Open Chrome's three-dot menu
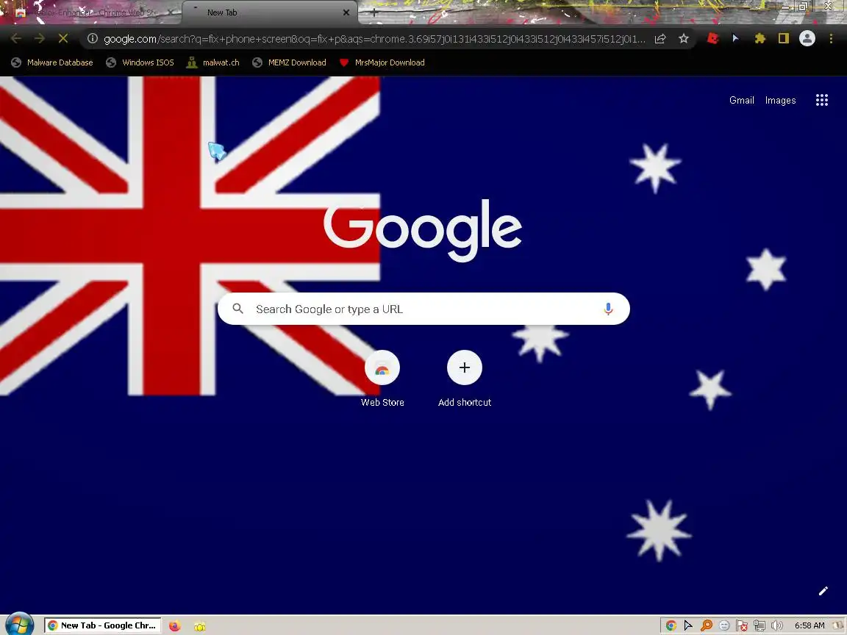The height and width of the screenshot is (635, 847). pos(831,38)
